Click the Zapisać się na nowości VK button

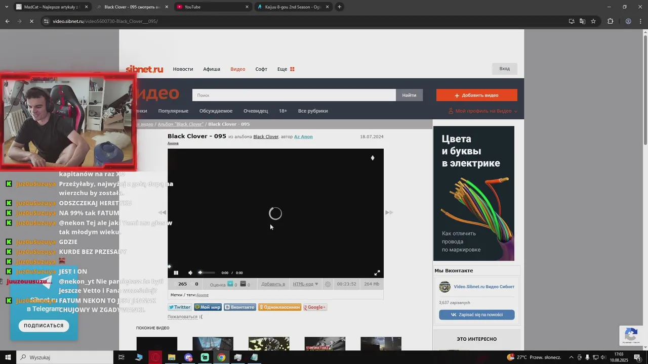click(x=477, y=314)
